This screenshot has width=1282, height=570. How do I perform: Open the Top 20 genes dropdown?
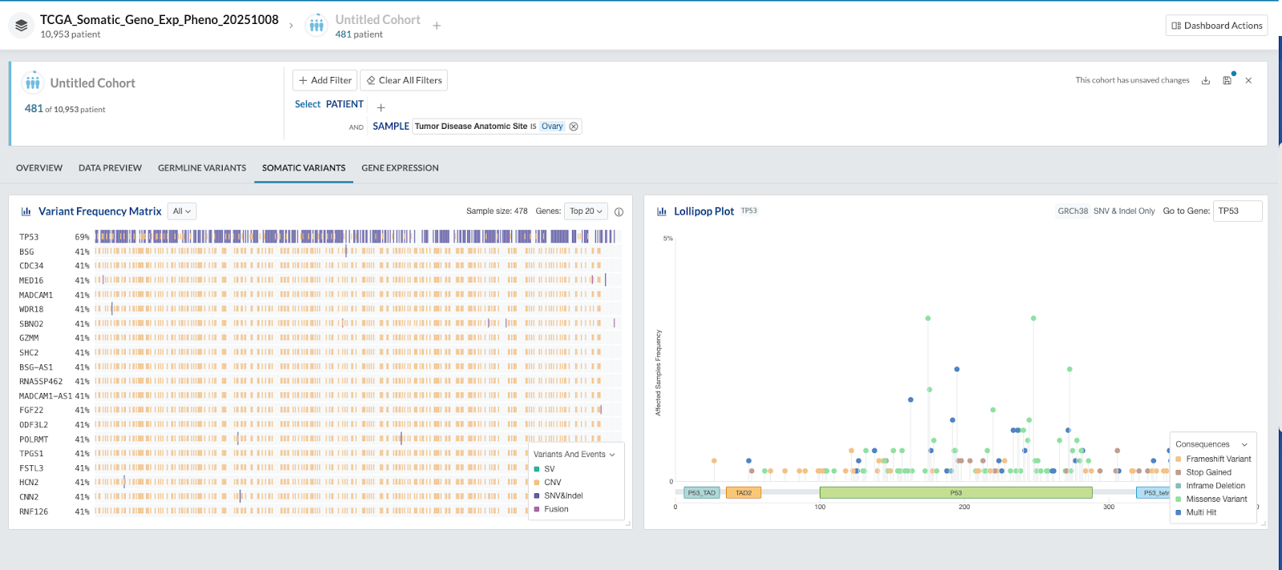pyautogui.click(x=586, y=211)
